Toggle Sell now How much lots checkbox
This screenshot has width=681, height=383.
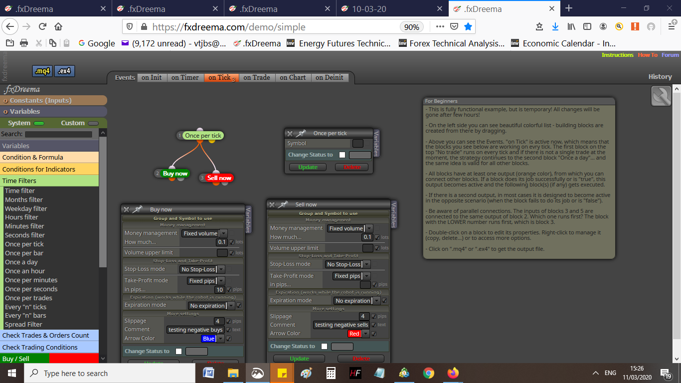tap(377, 237)
